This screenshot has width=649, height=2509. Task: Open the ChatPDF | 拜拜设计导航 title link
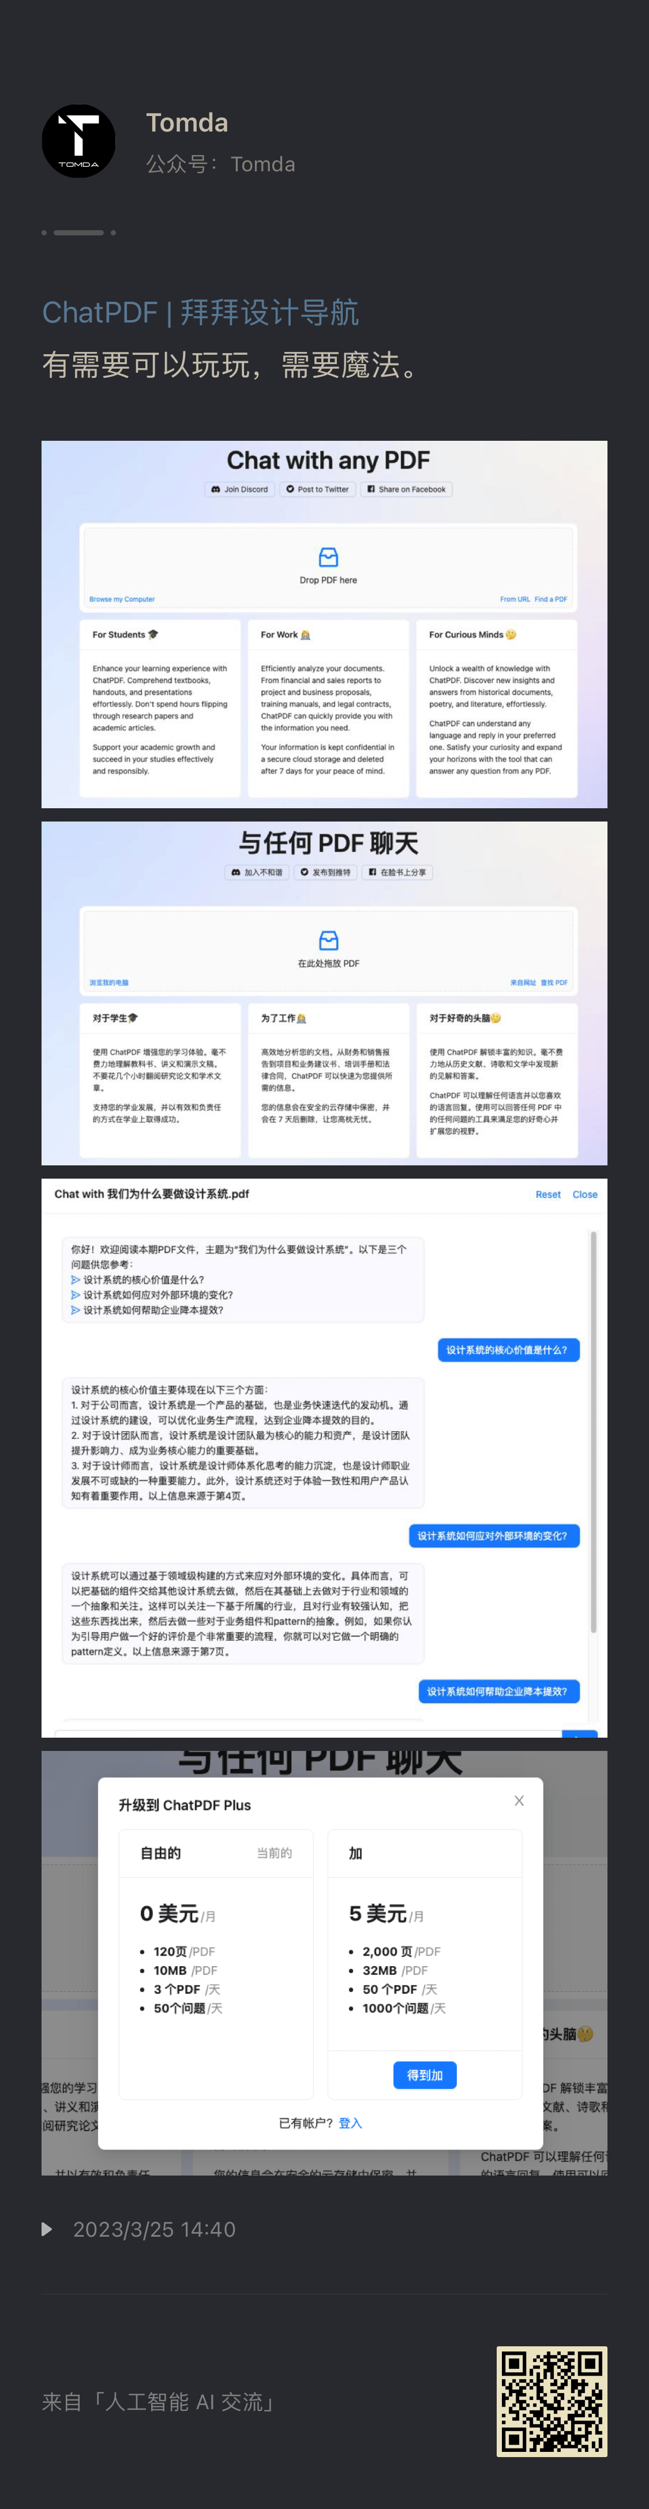[200, 313]
